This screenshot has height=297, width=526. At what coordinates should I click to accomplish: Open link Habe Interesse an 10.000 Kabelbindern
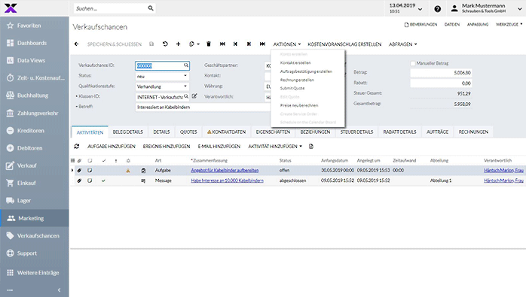coord(227,180)
